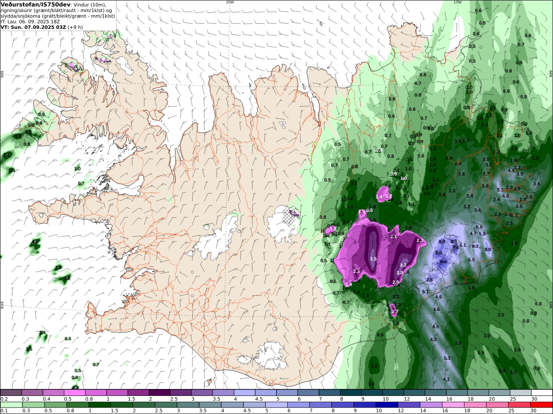
Task: Pick the light lavender 4 snow legend swatch
Action: [245, 393]
